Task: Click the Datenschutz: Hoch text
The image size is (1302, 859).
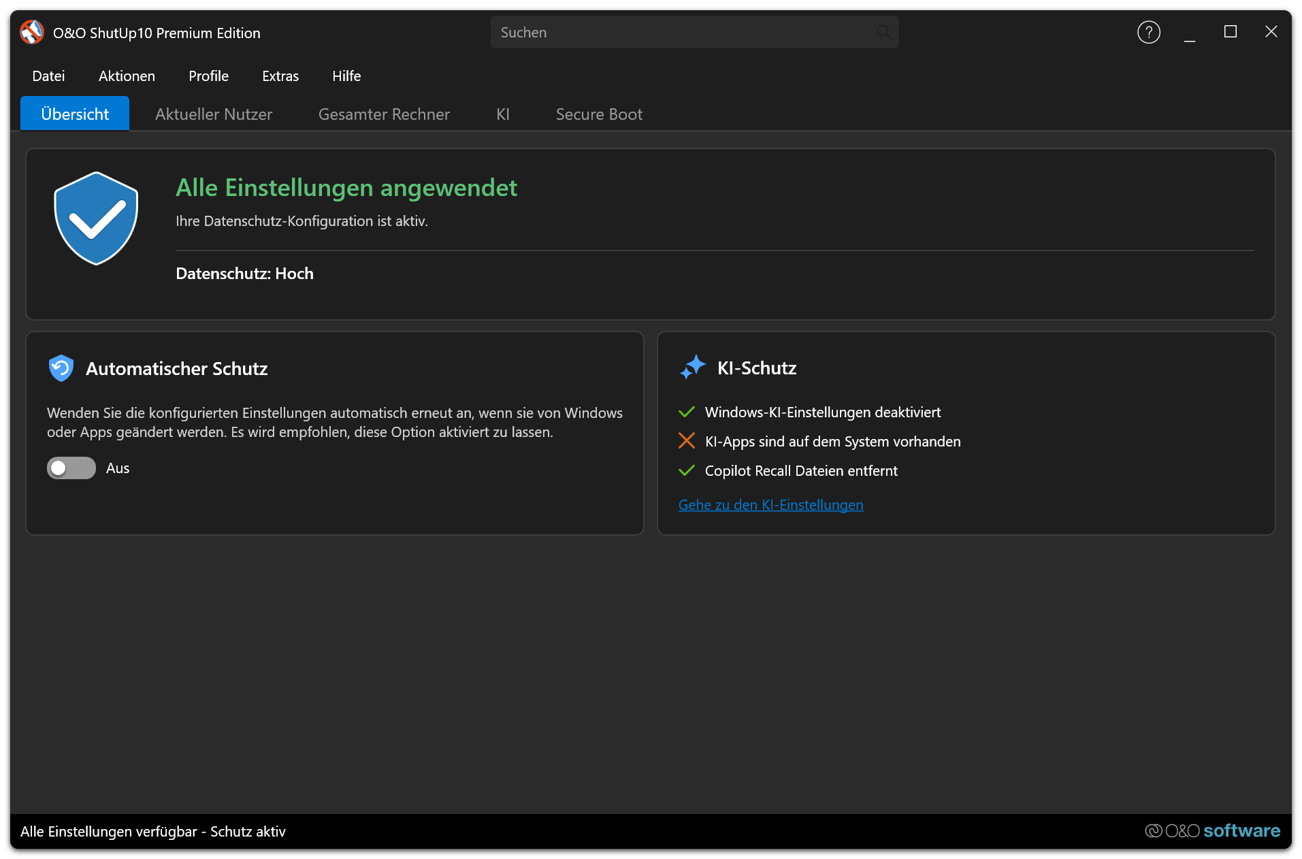Action: 244,273
